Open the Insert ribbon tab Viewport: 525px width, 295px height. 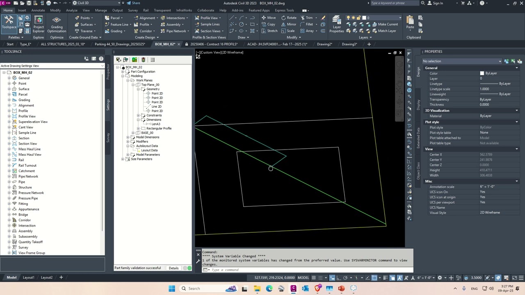(x=22, y=10)
